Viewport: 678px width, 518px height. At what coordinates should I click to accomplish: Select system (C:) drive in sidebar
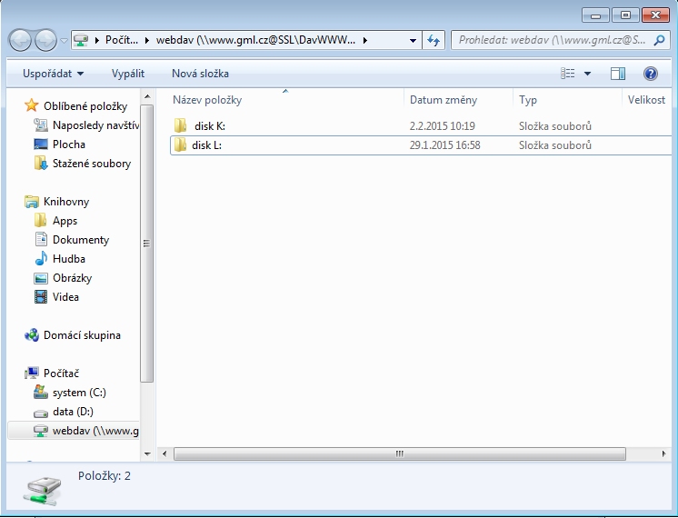coord(79,393)
